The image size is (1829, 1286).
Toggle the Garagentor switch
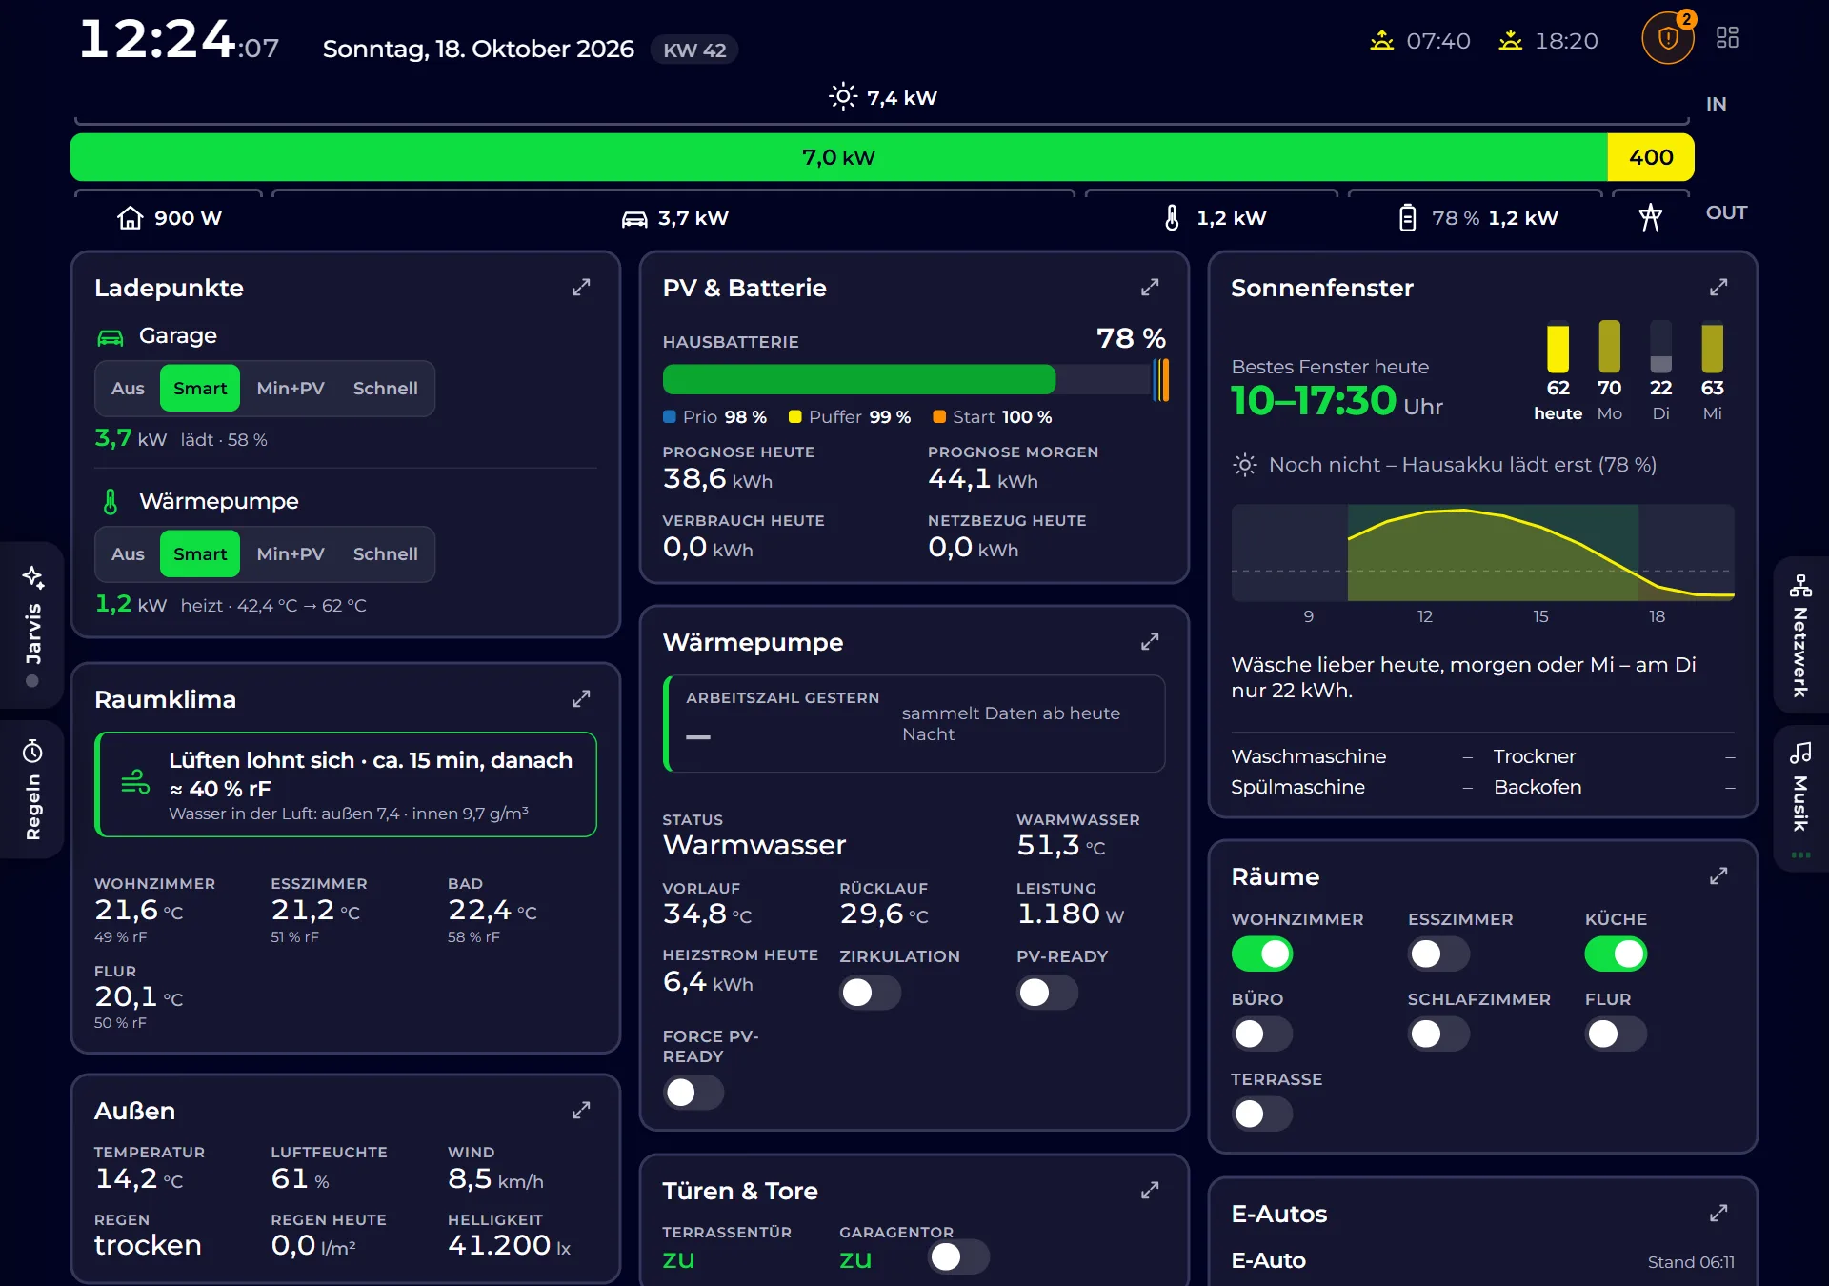958,1256
